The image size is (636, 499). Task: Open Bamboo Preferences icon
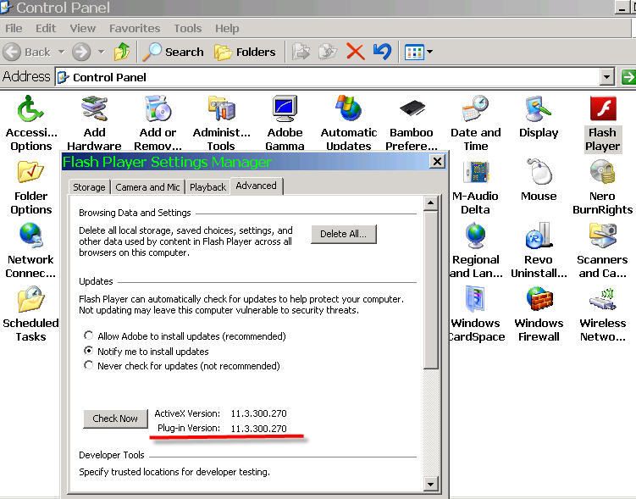point(412,124)
